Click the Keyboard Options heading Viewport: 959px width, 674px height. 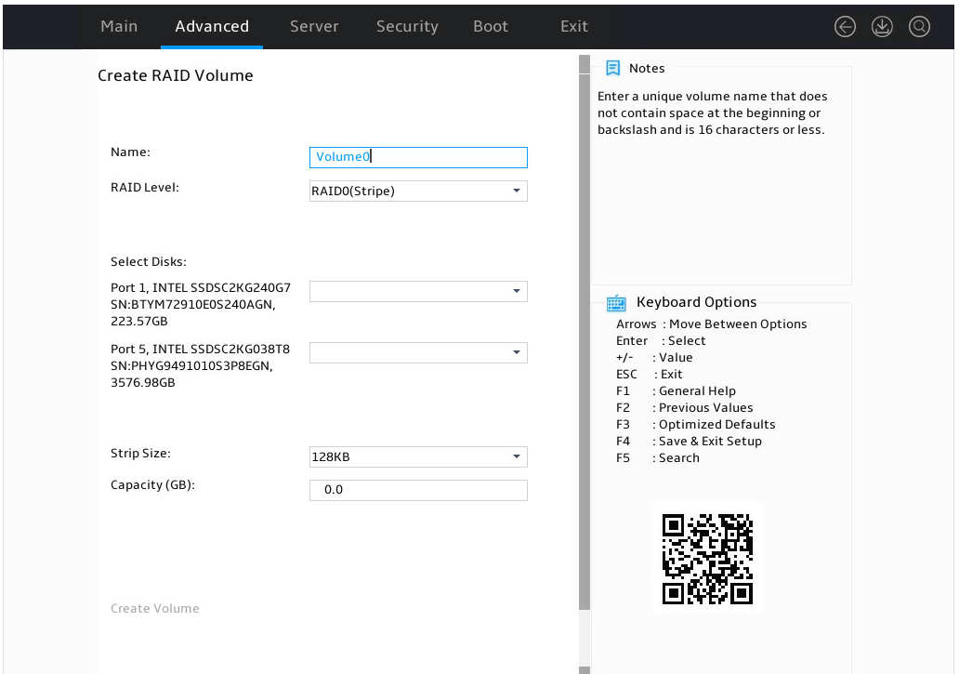click(x=697, y=302)
